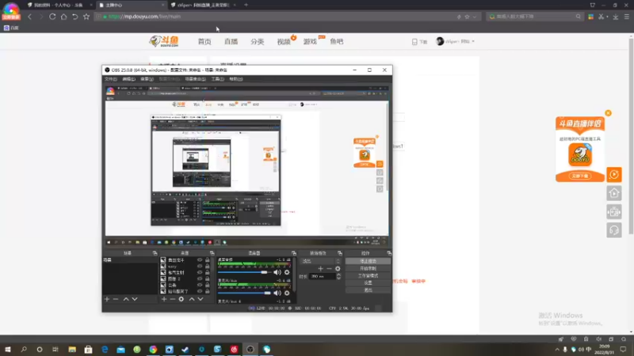Click the 退出 button in OBS controls
This screenshot has width=634, height=356.
pos(368,290)
